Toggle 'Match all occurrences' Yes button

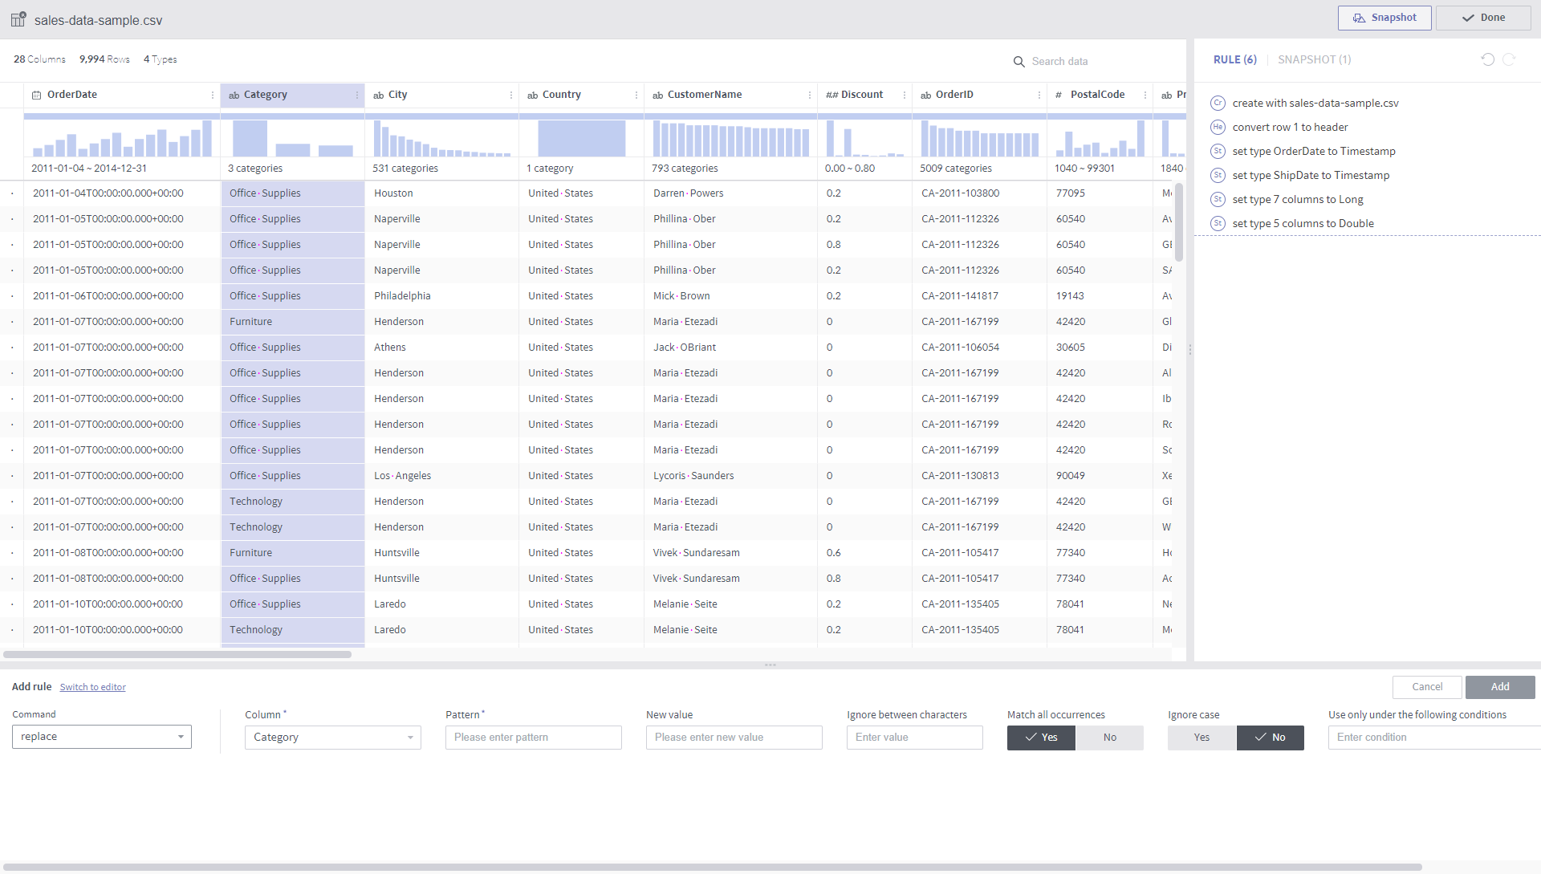coord(1040,738)
